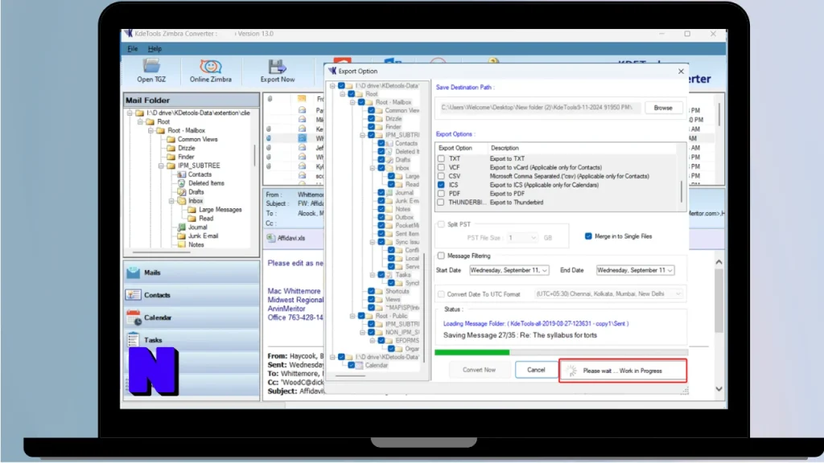Collapse Root - Mailbox in Mail Folder tree
This screenshot has width=824, height=463.
[150, 130]
